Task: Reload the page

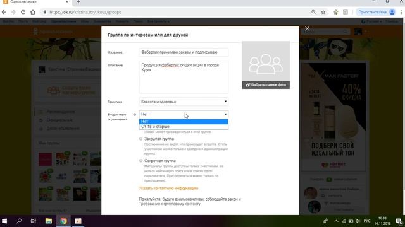Action: click(23, 12)
